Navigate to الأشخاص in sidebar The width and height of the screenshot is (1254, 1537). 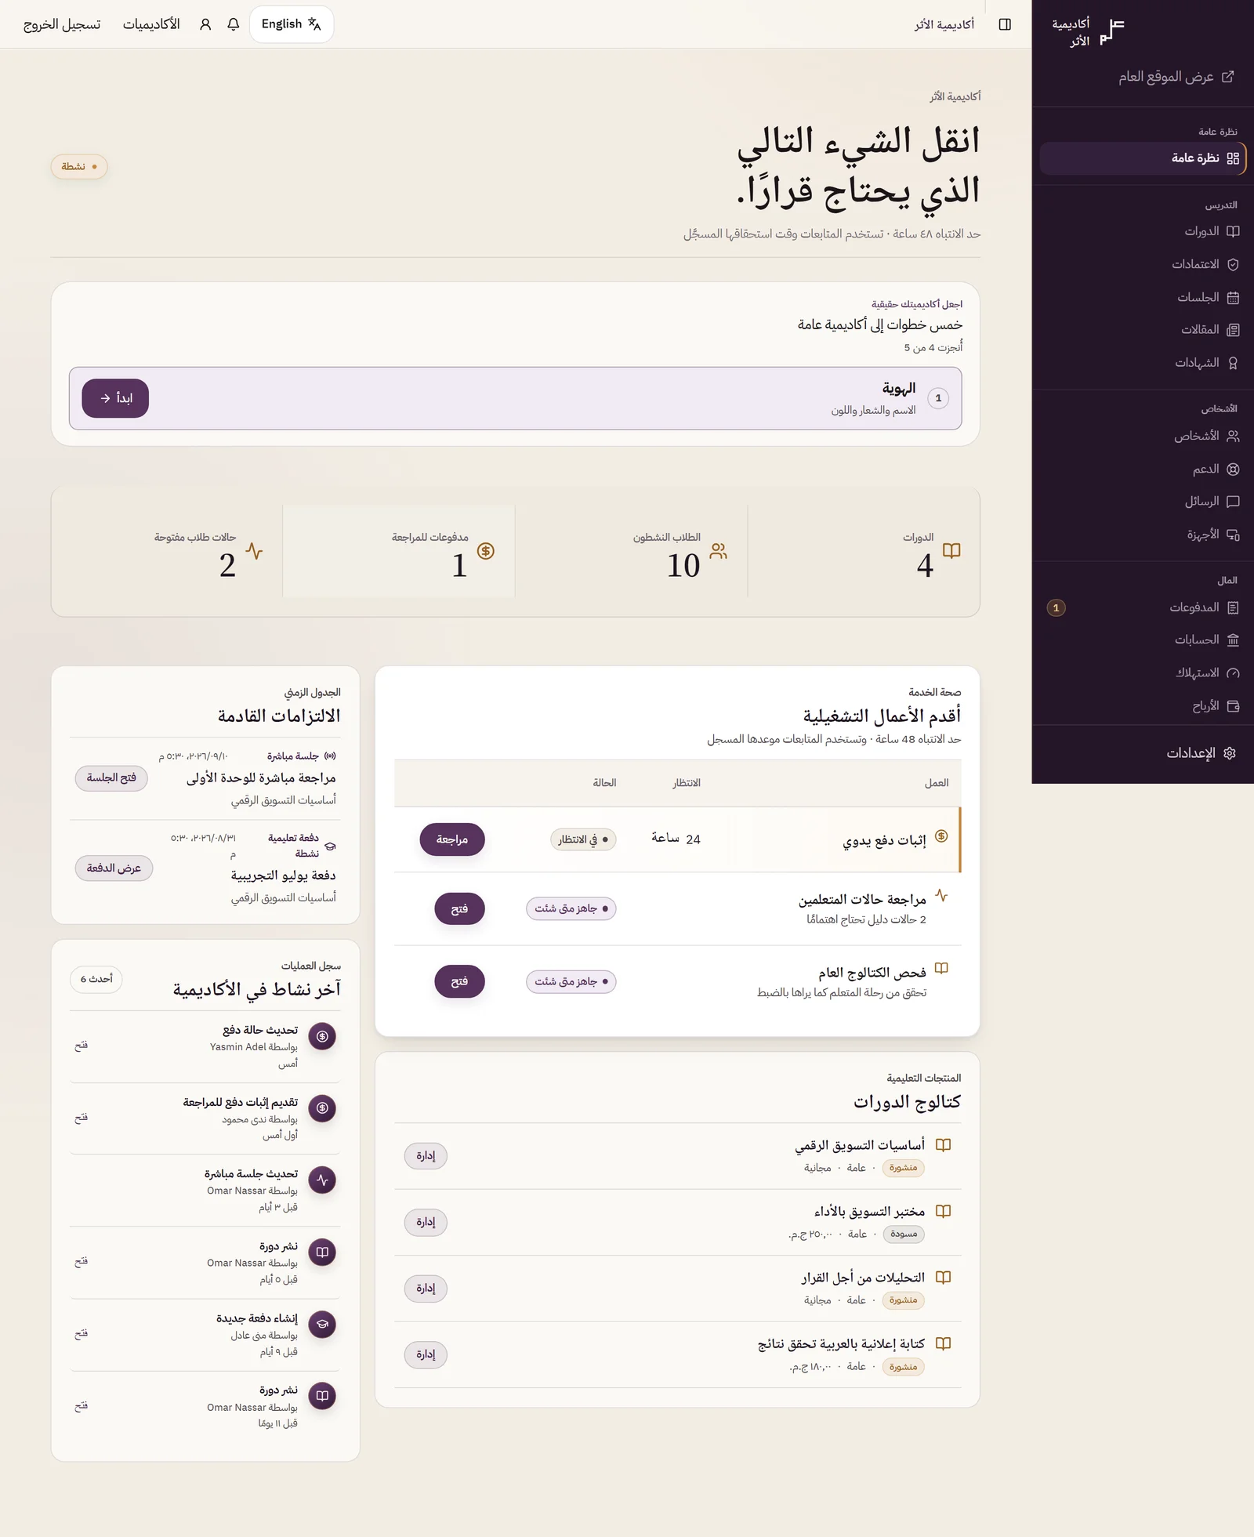coord(1142,436)
